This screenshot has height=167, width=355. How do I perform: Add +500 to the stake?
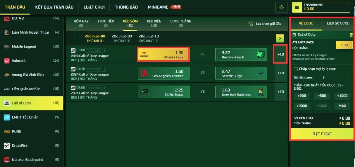tap(322, 96)
